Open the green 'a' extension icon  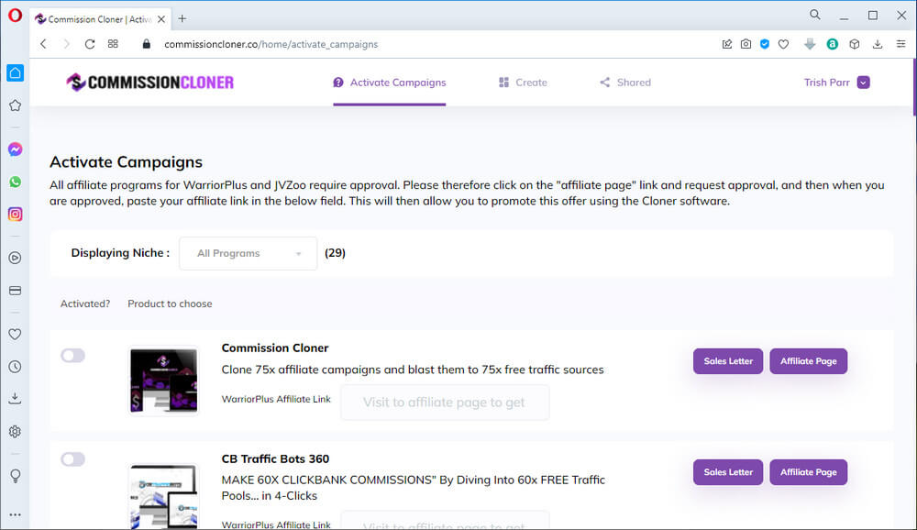pos(833,44)
